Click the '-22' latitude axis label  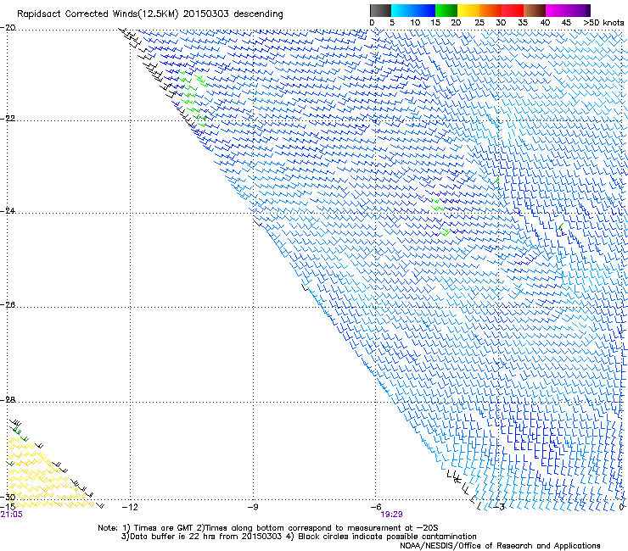coord(8,119)
